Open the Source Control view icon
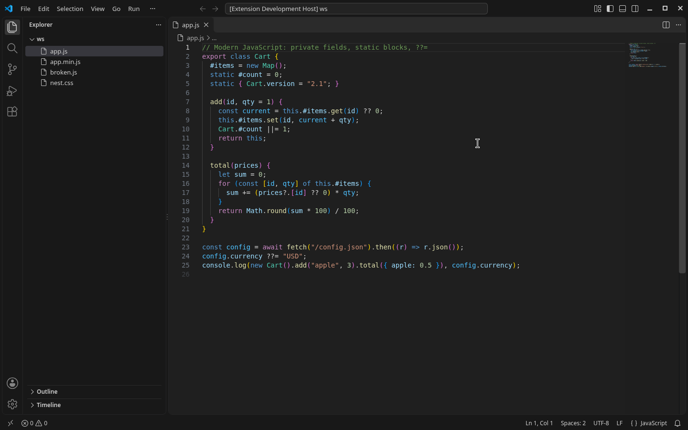Image resolution: width=688 pixels, height=430 pixels. [12, 69]
